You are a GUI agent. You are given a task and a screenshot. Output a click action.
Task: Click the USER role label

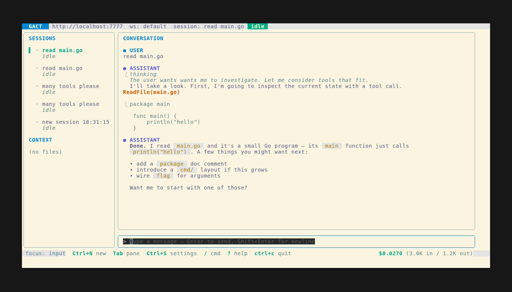(x=136, y=50)
